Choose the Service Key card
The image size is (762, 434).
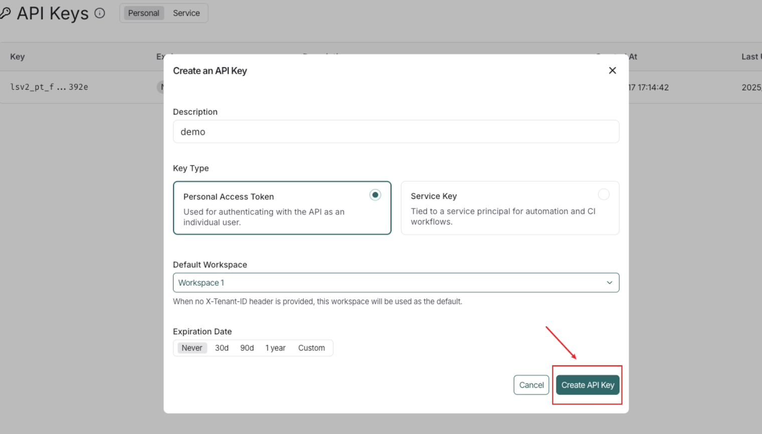point(509,208)
